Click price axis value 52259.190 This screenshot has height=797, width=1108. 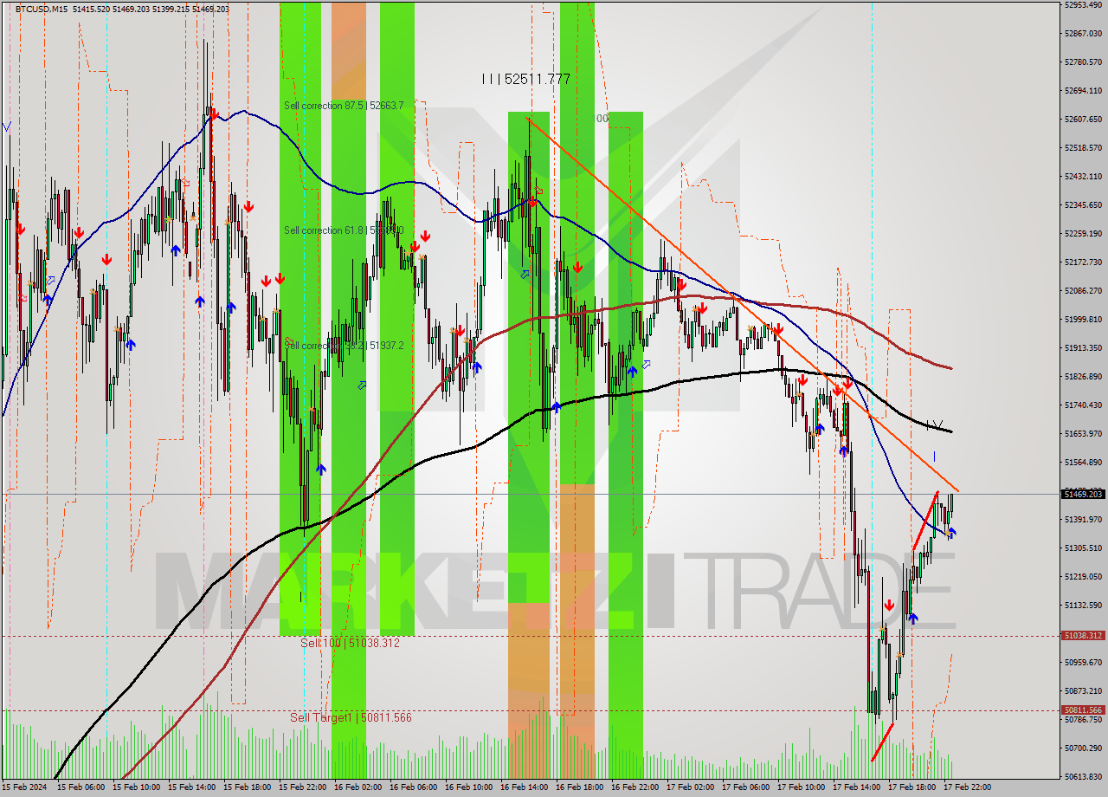coord(1084,234)
